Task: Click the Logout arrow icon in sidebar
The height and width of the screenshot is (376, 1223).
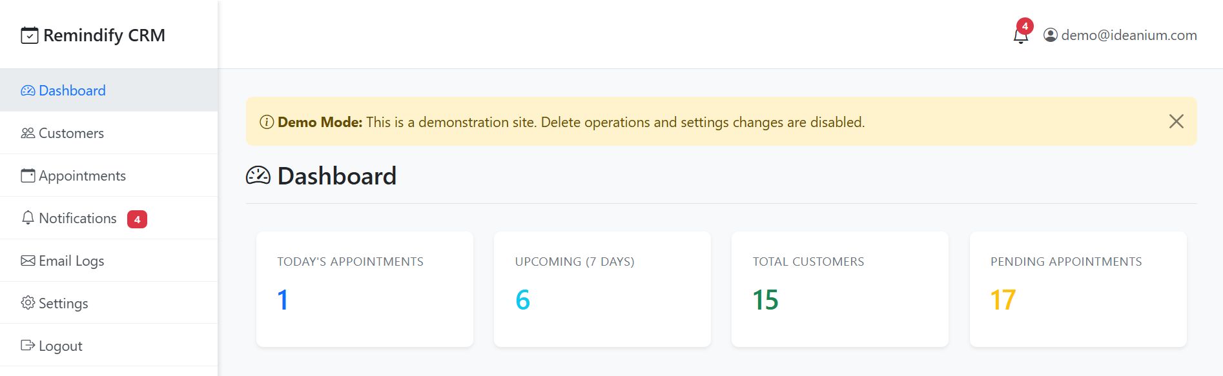Action: [x=28, y=346]
